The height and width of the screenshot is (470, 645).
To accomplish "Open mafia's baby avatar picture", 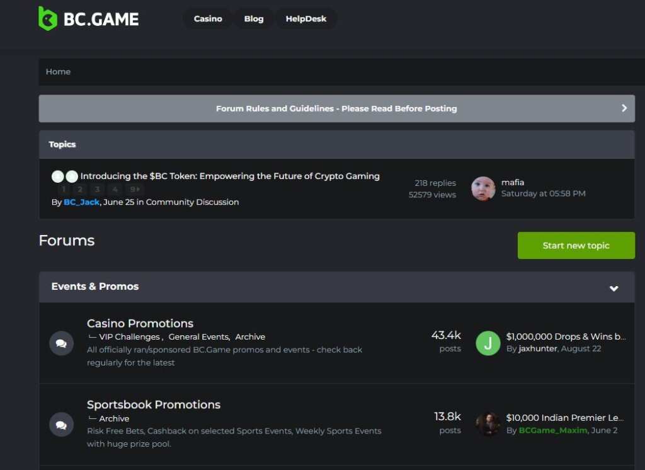I will tap(483, 188).
